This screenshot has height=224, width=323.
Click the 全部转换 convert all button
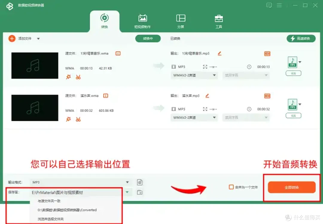[292, 187]
